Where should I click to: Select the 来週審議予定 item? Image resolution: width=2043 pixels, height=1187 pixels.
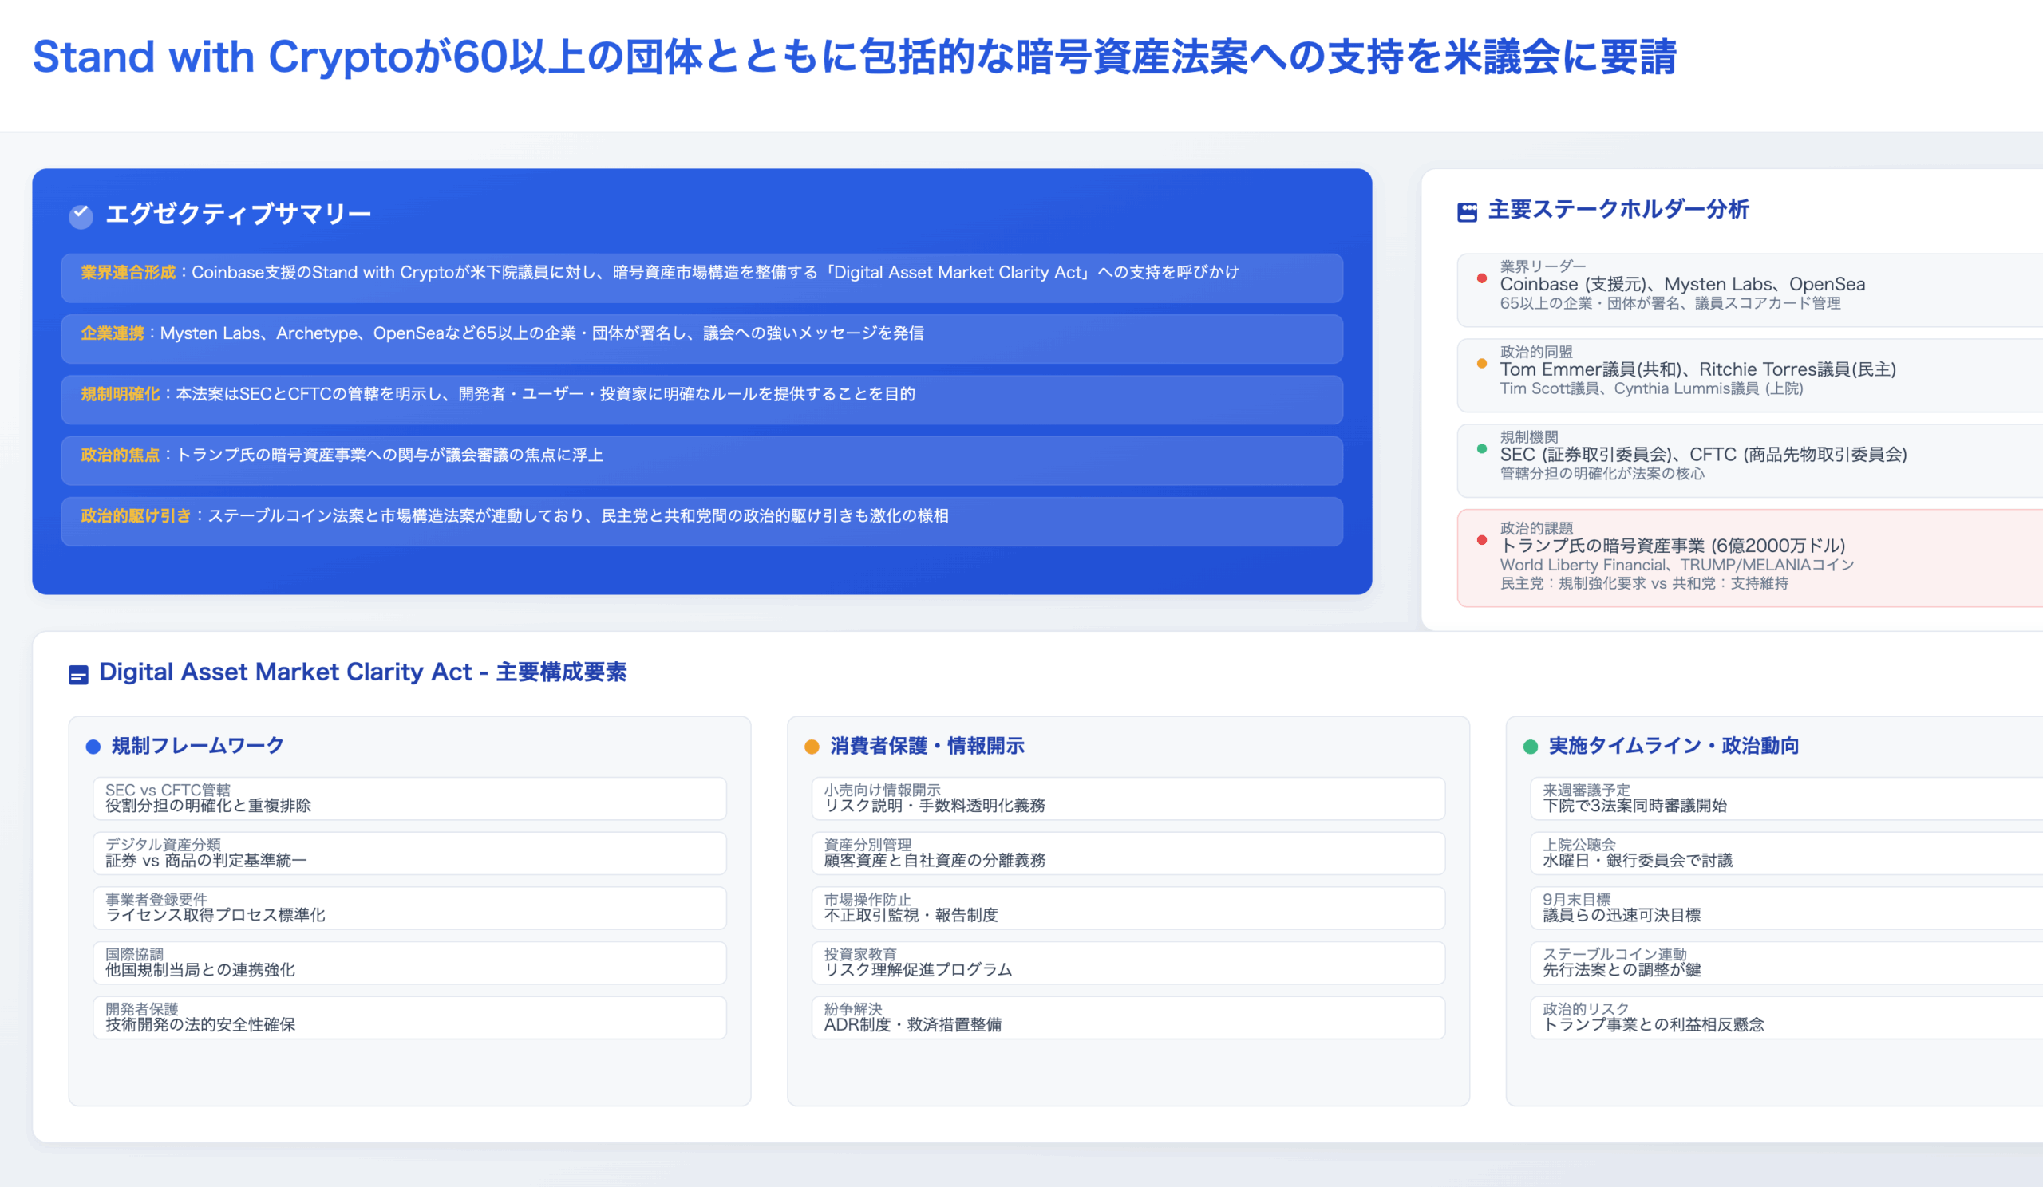pos(1787,799)
